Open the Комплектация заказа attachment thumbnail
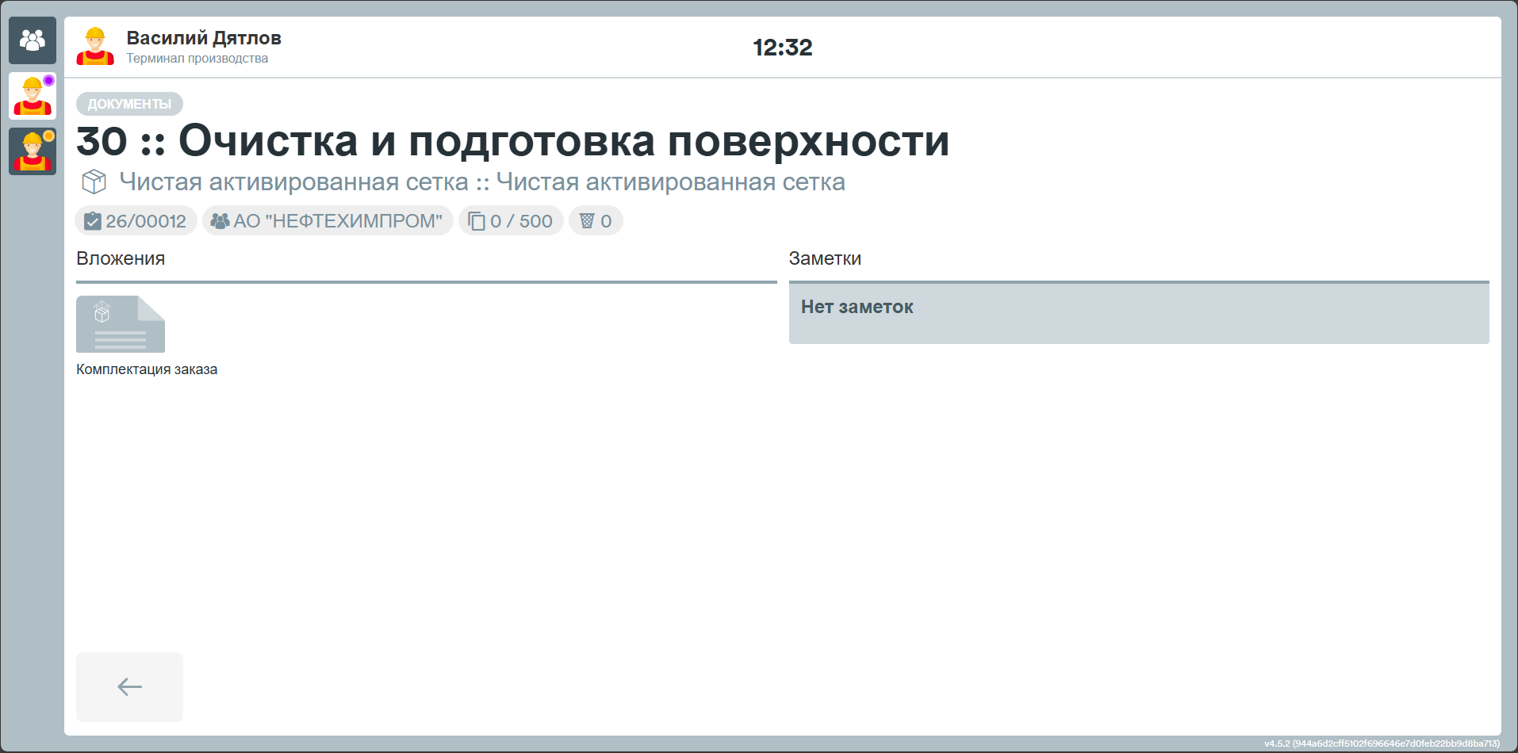This screenshot has width=1518, height=753. pyautogui.click(x=121, y=324)
